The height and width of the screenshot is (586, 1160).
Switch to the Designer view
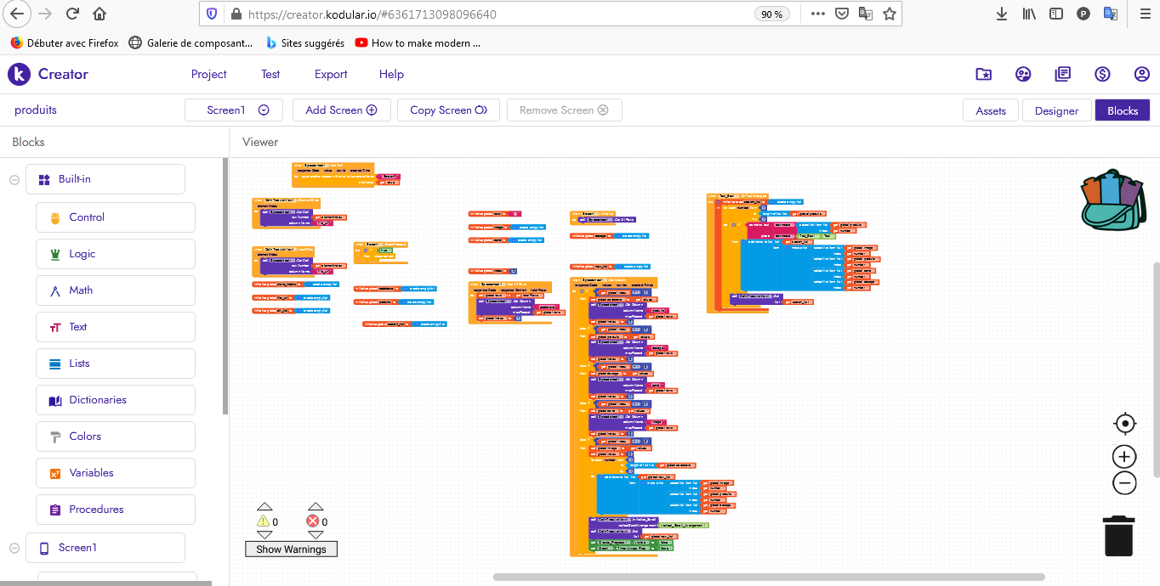click(x=1056, y=110)
